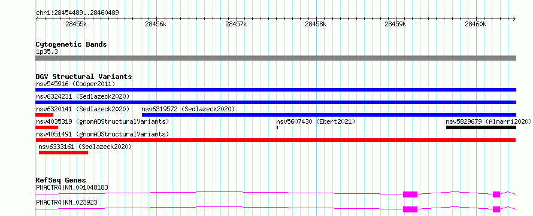533x216 pixels.
Task: Select the tiny nsv5607430 blue marker
Action: click(277, 127)
